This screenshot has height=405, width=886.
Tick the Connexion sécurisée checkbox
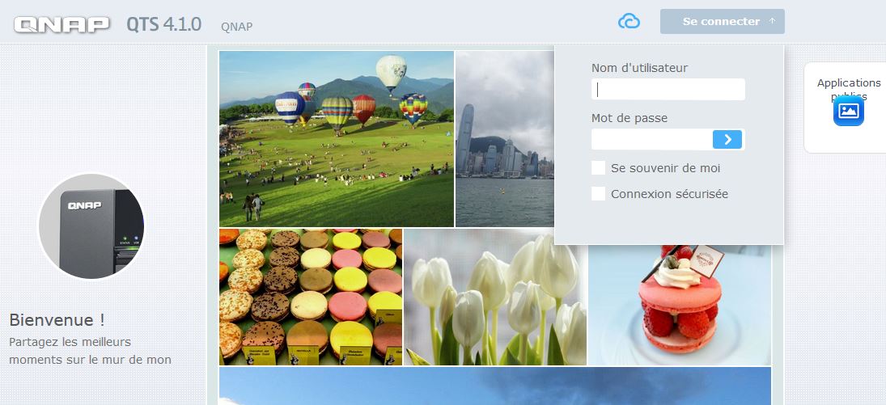point(599,194)
